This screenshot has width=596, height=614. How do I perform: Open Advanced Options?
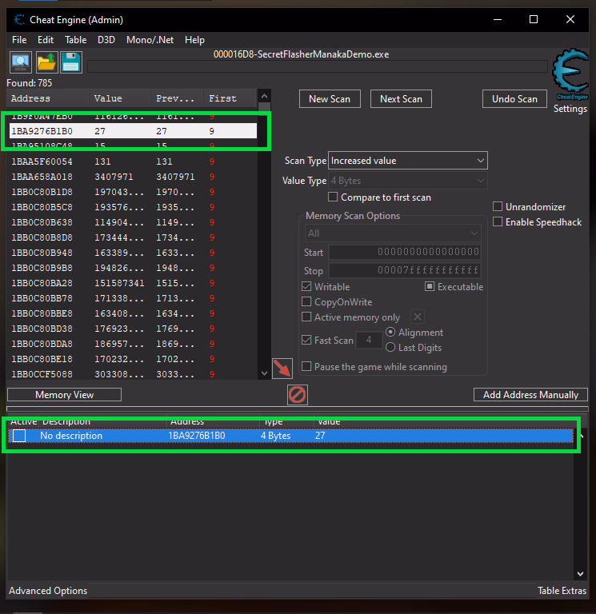[48, 591]
